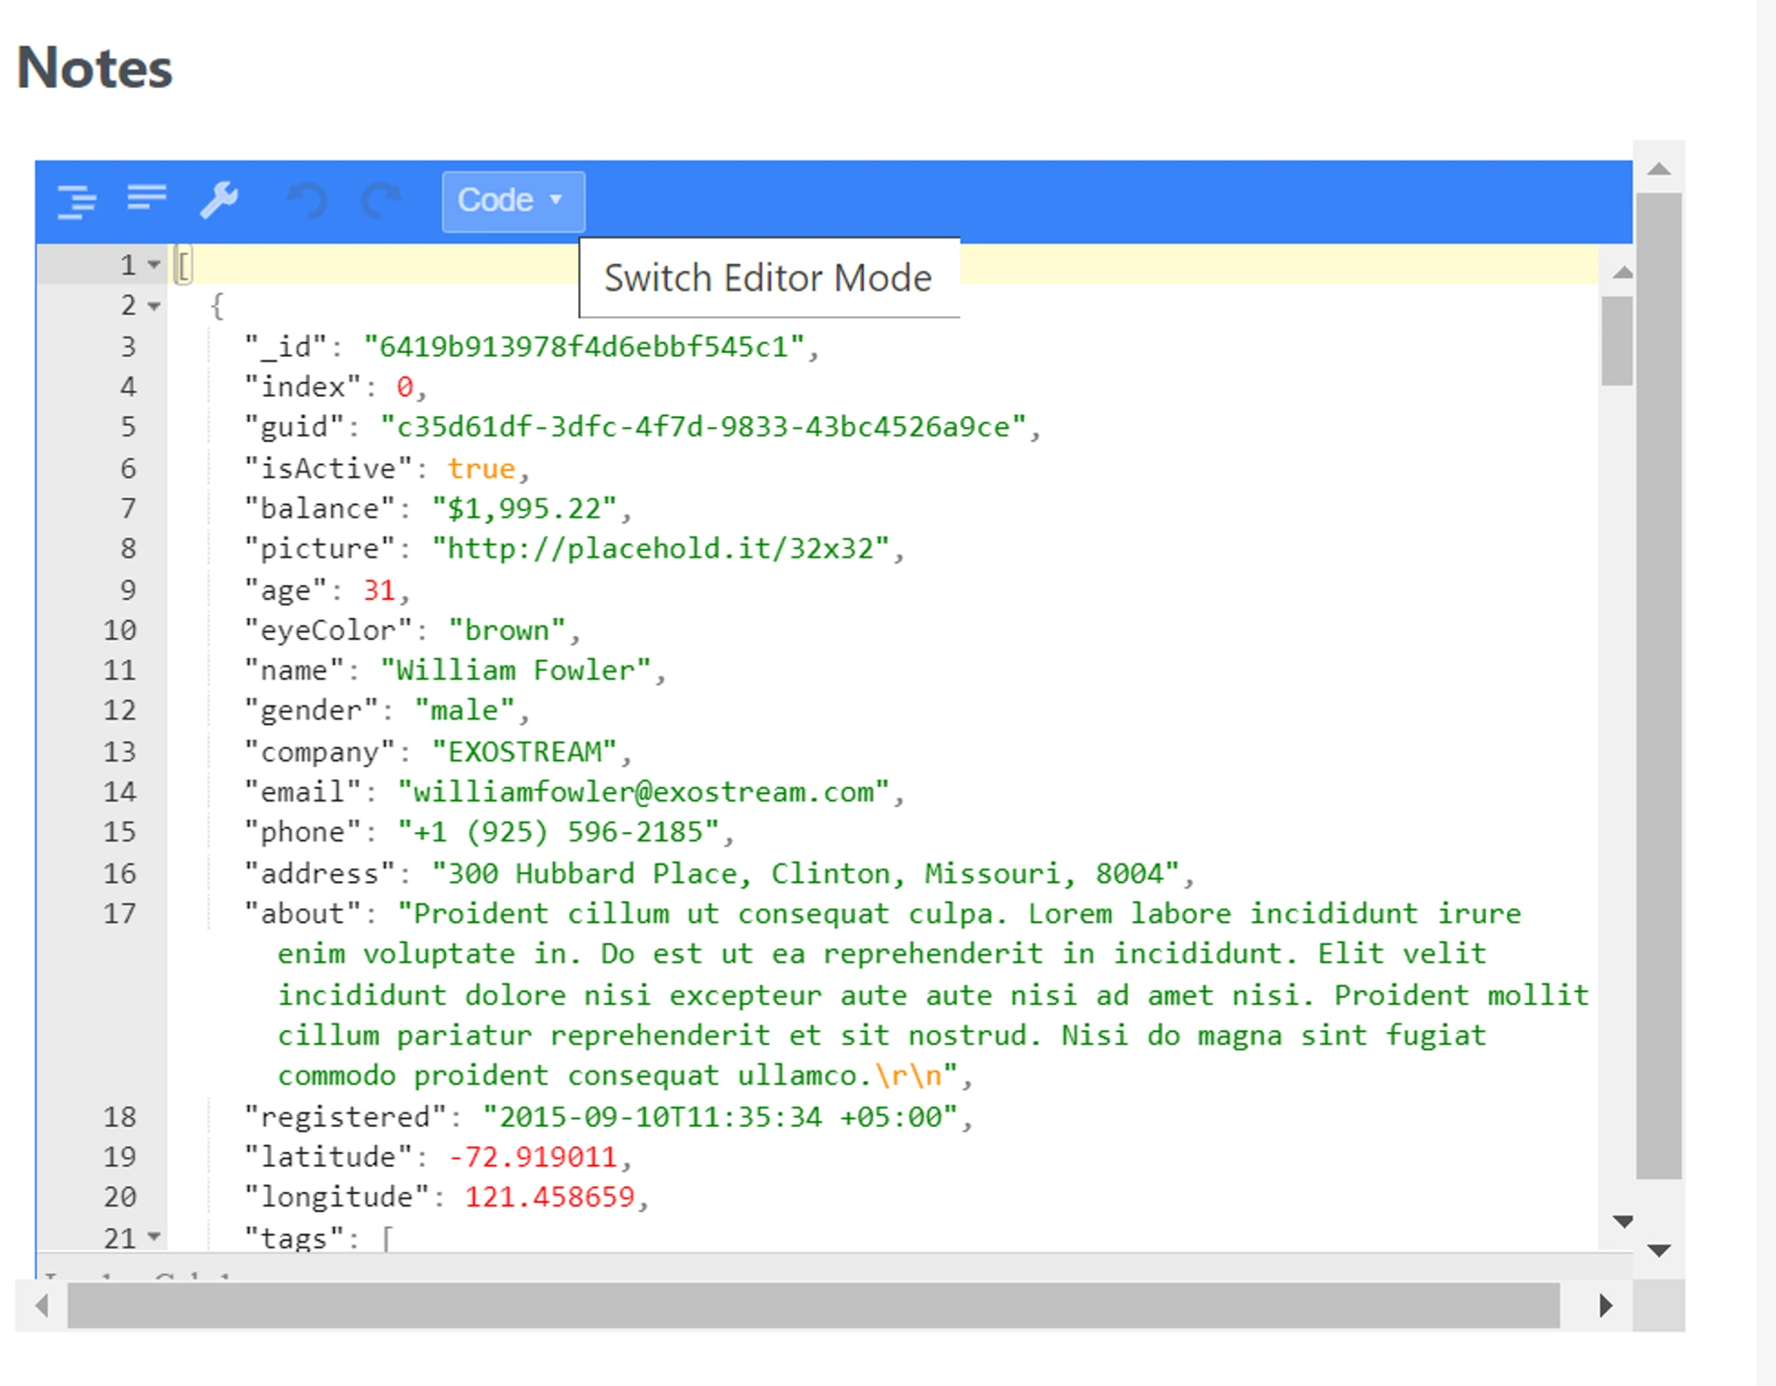Click the outer scrollbar down arrow
This screenshot has width=1776, height=1386.
(x=1659, y=1251)
